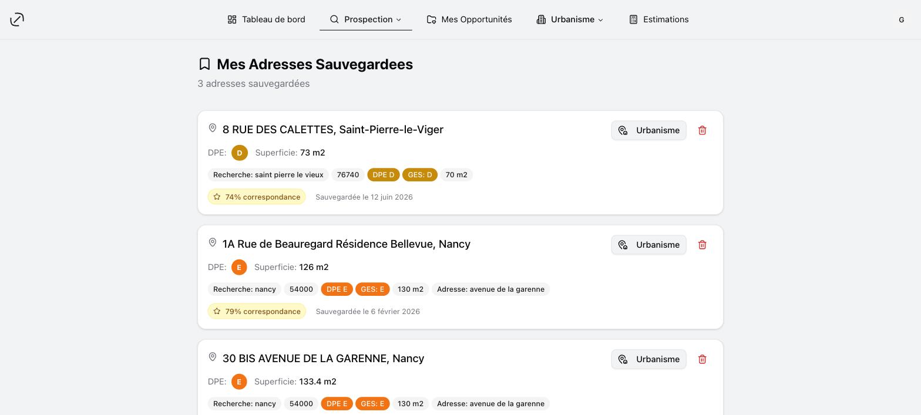Click the GES: D tag

coord(420,175)
